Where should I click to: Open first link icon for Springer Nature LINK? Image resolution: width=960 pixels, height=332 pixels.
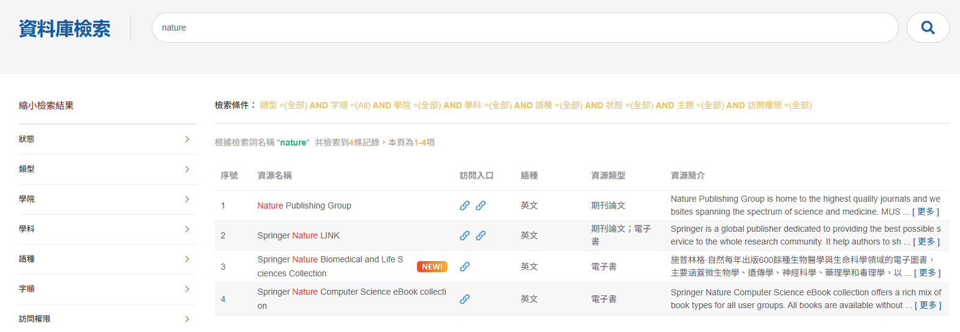pyautogui.click(x=465, y=235)
